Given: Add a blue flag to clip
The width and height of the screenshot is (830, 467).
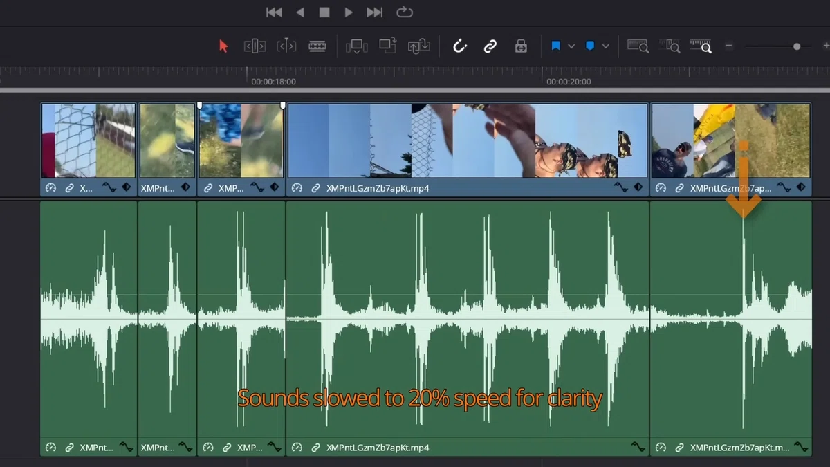Looking at the screenshot, I should pos(555,46).
